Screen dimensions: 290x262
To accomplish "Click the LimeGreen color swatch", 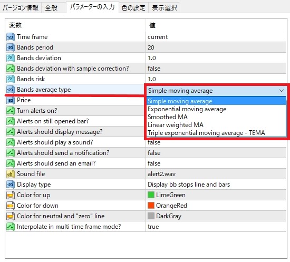I will [x=151, y=195].
